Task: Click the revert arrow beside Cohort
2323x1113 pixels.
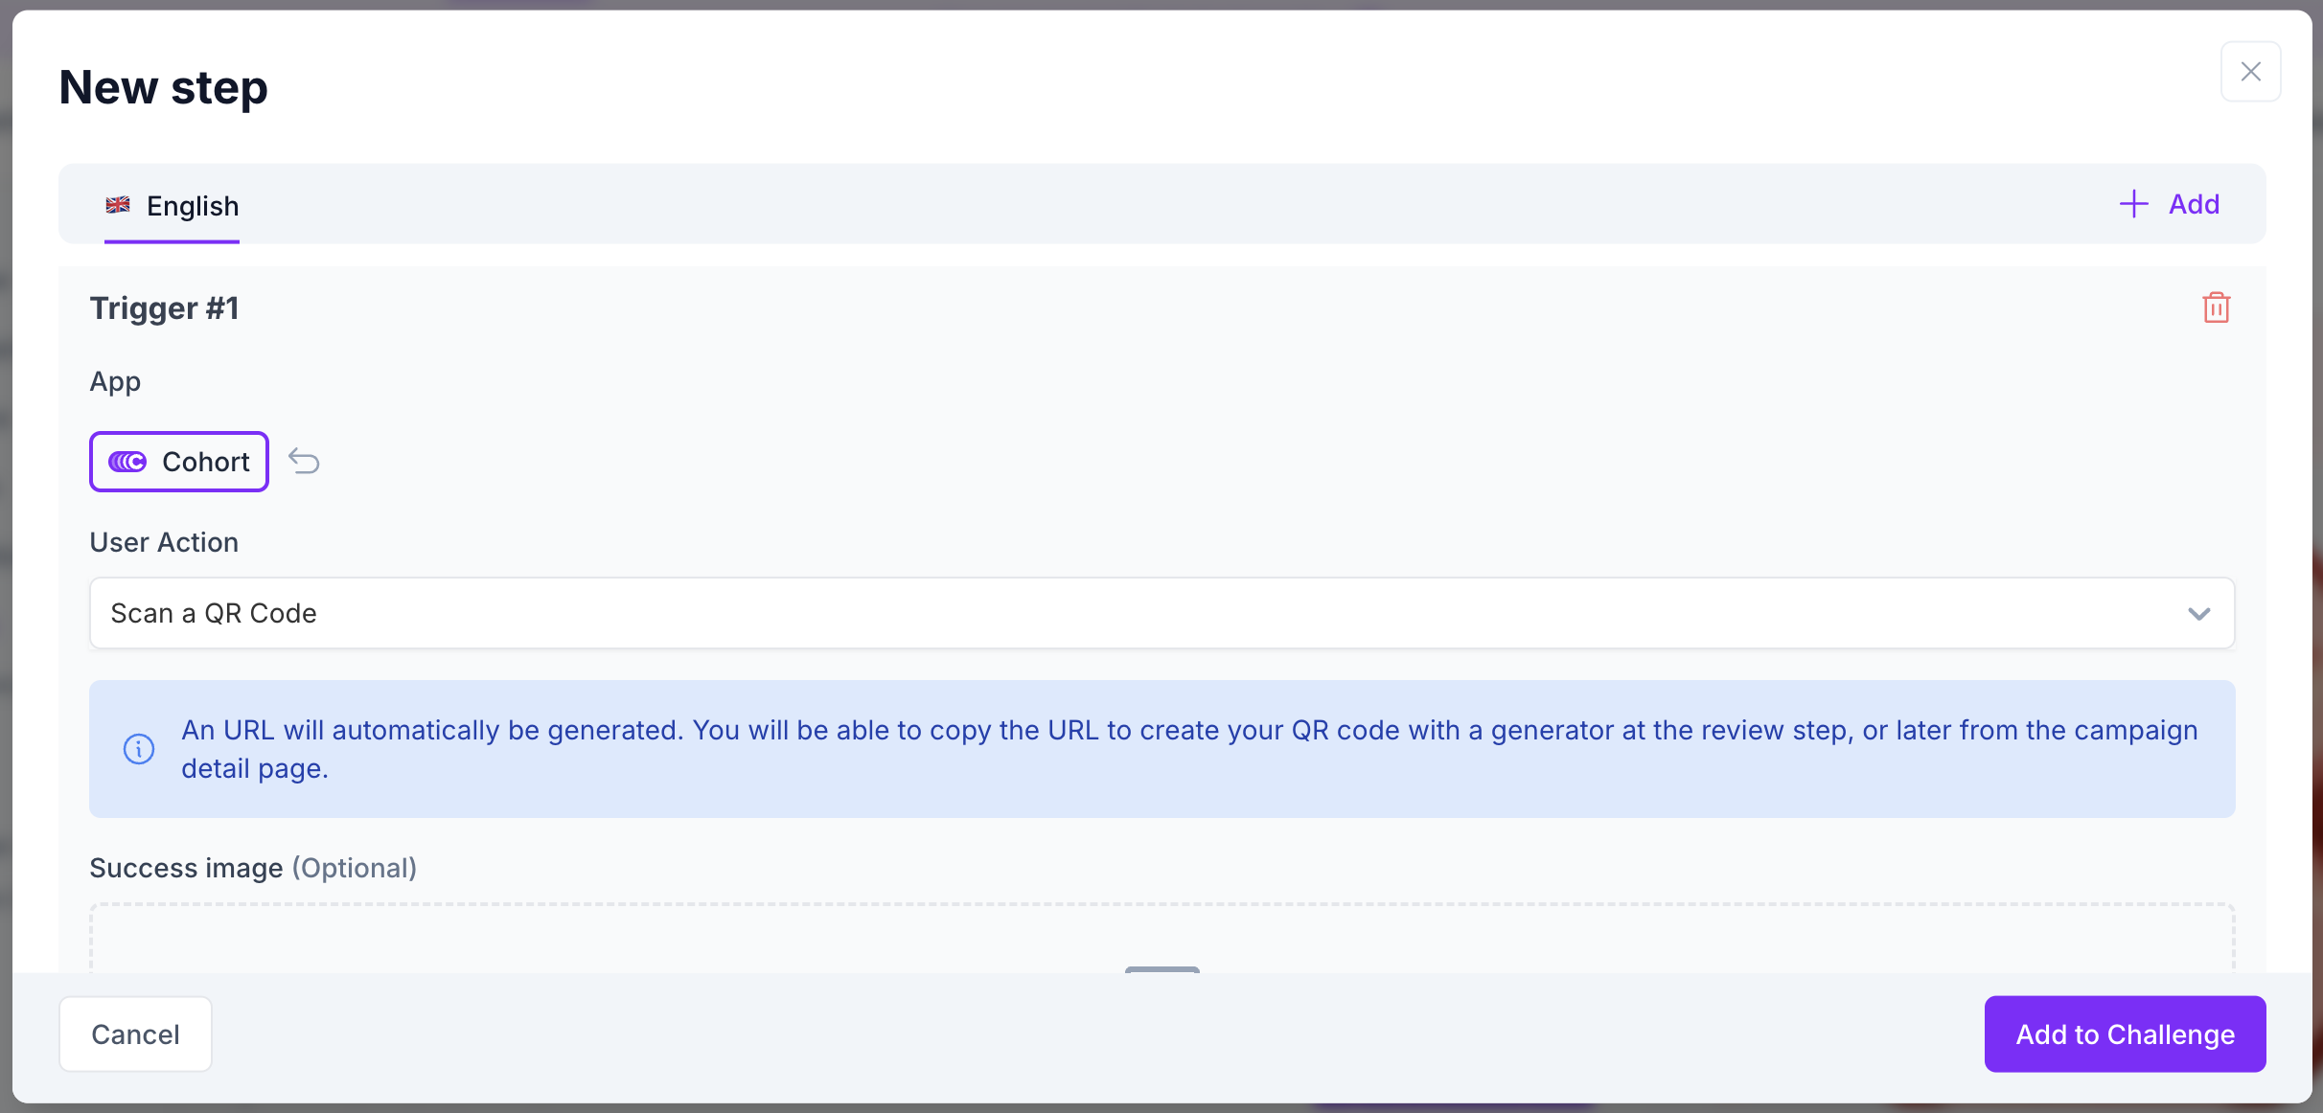Action: click(304, 462)
